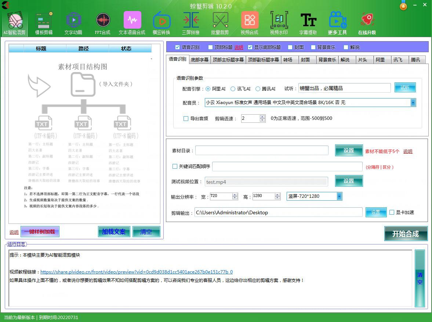Open the 文字动画 text animation tool
Viewport: 432px width, 322px height.
click(73, 23)
